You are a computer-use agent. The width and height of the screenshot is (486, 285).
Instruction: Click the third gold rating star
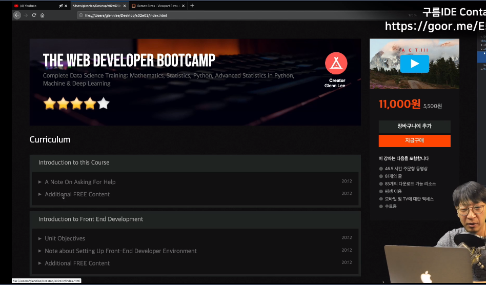[76, 104]
